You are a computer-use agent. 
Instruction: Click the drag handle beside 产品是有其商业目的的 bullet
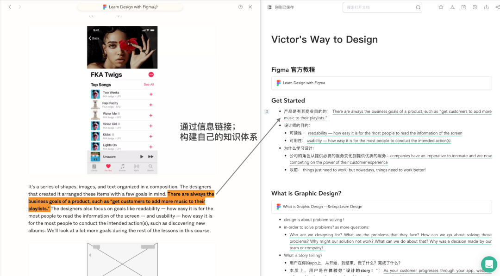(267, 111)
